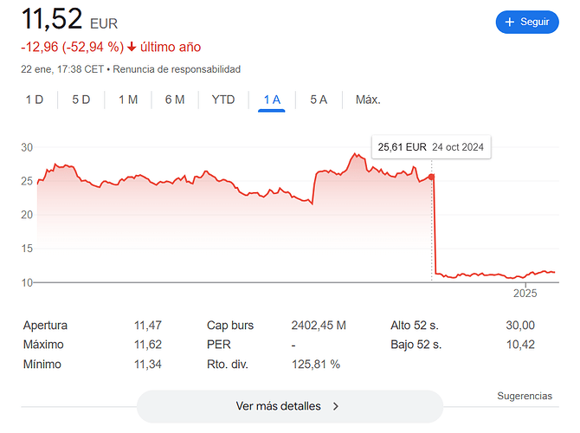Click the Cap burs value 2402,45 M
Screen dimensions: 580x433
(x=319, y=326)
